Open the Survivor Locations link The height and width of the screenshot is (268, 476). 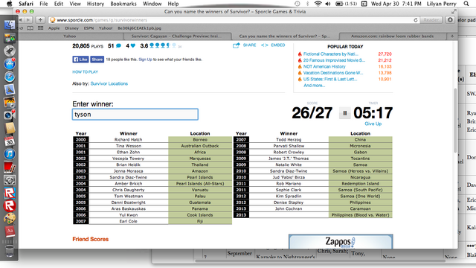tap(109, 83)
